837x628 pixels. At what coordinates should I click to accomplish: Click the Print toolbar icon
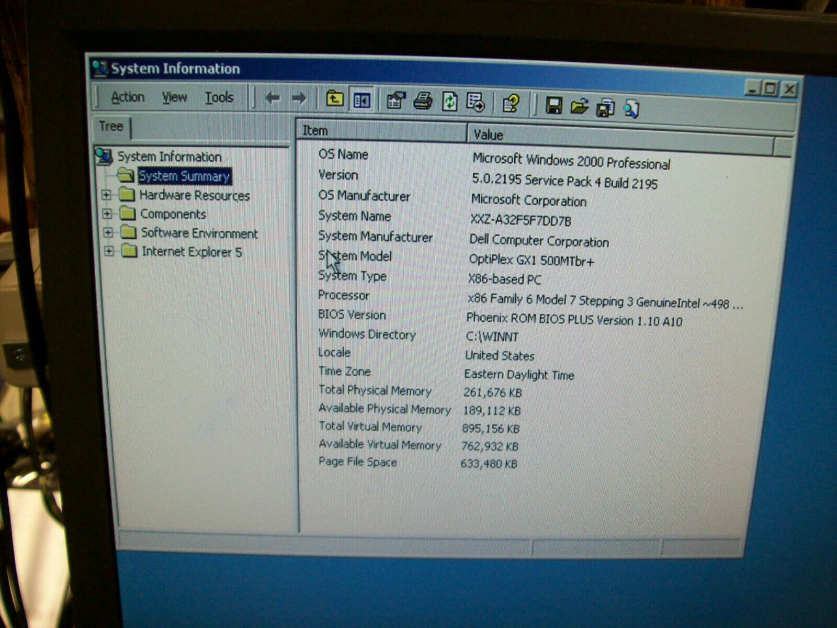[423, 100]
